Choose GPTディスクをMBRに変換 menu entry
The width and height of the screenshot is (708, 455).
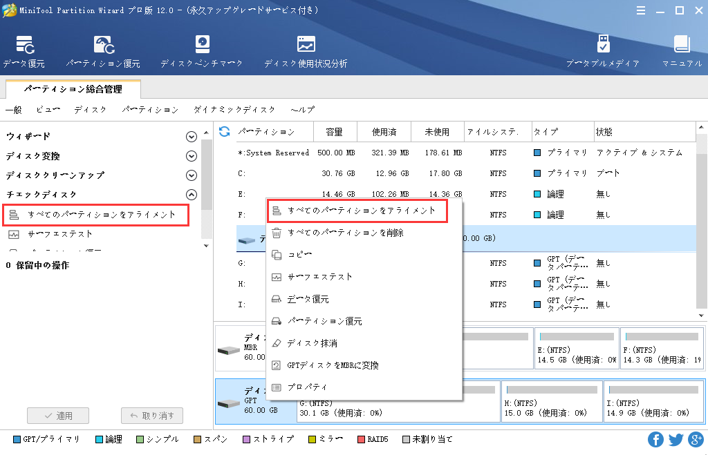pos(364,365)
